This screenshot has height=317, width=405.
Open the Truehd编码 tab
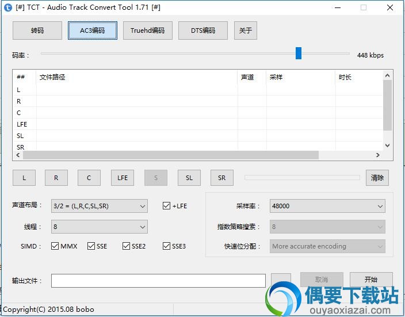pyautogui.click(x=147, y=30)
